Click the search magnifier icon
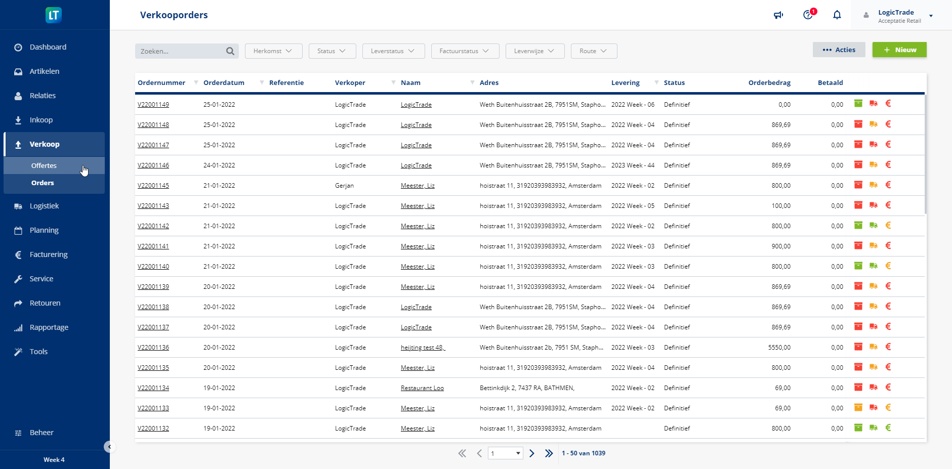The image size is (952, 469). pyautogui.click(x=230, y=51)
